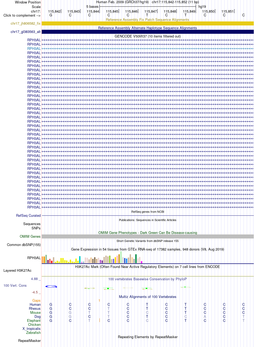Click the 'Gene Expression in 54 tissues' GTEx title
Screen dimensions: 254x347
pos(148,249)
